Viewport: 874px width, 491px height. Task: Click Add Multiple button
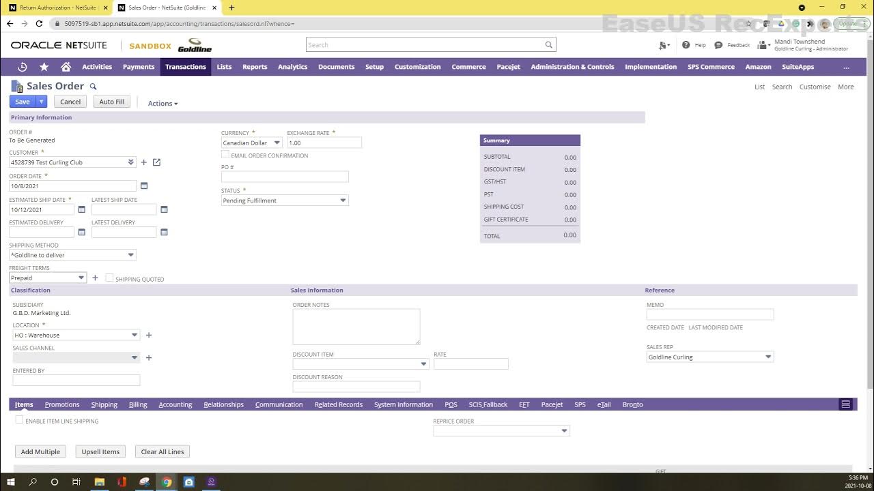pyautogui.click(x=40, y=451)
